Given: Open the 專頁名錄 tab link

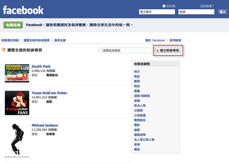Looking at the screenshot, I should [60, 40].
